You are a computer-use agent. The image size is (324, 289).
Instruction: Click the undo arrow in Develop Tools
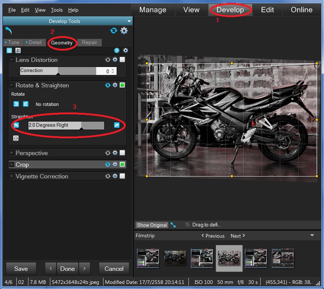[9, 31]
